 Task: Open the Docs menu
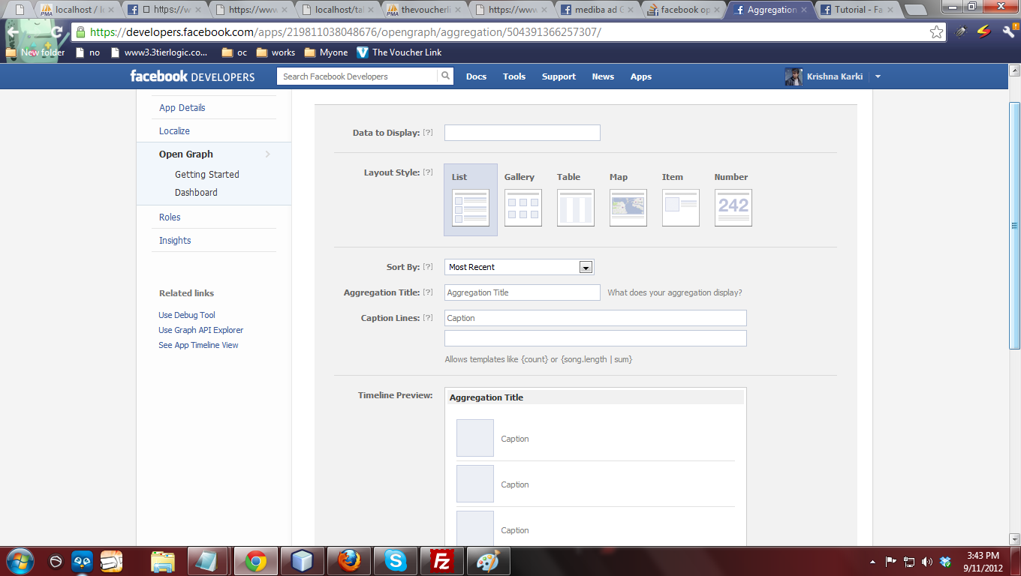476,76
